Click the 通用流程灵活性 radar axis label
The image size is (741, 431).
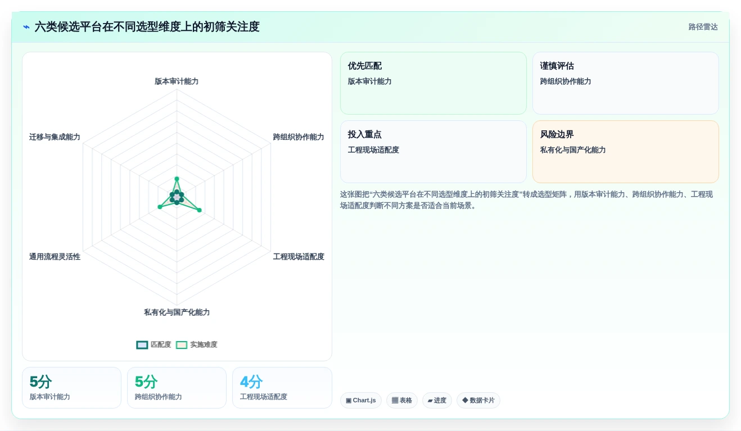(x=55, y=257)
